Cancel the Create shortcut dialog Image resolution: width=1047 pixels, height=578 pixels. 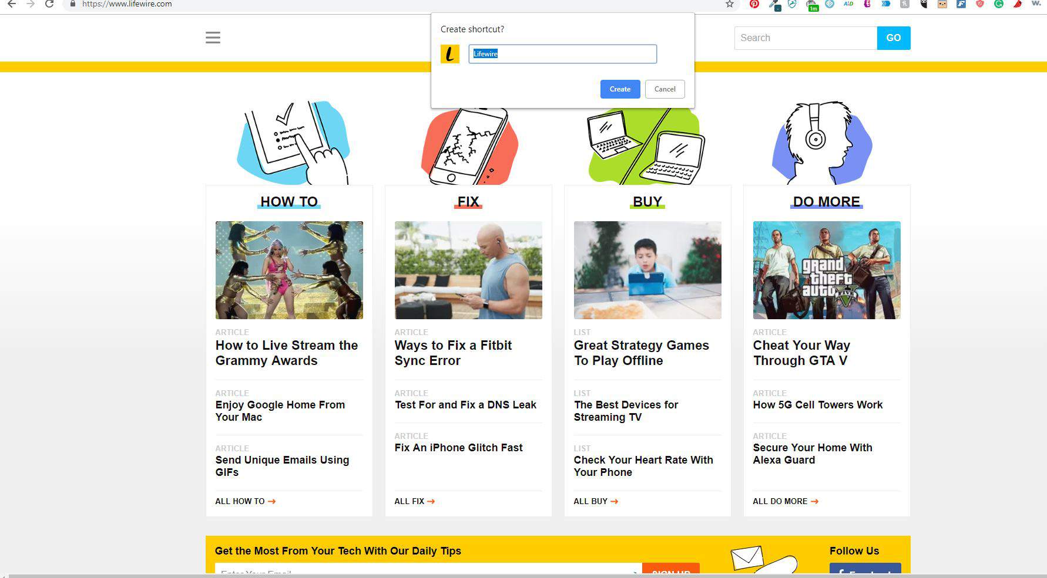pyautogui.click(x=665, y=89)
